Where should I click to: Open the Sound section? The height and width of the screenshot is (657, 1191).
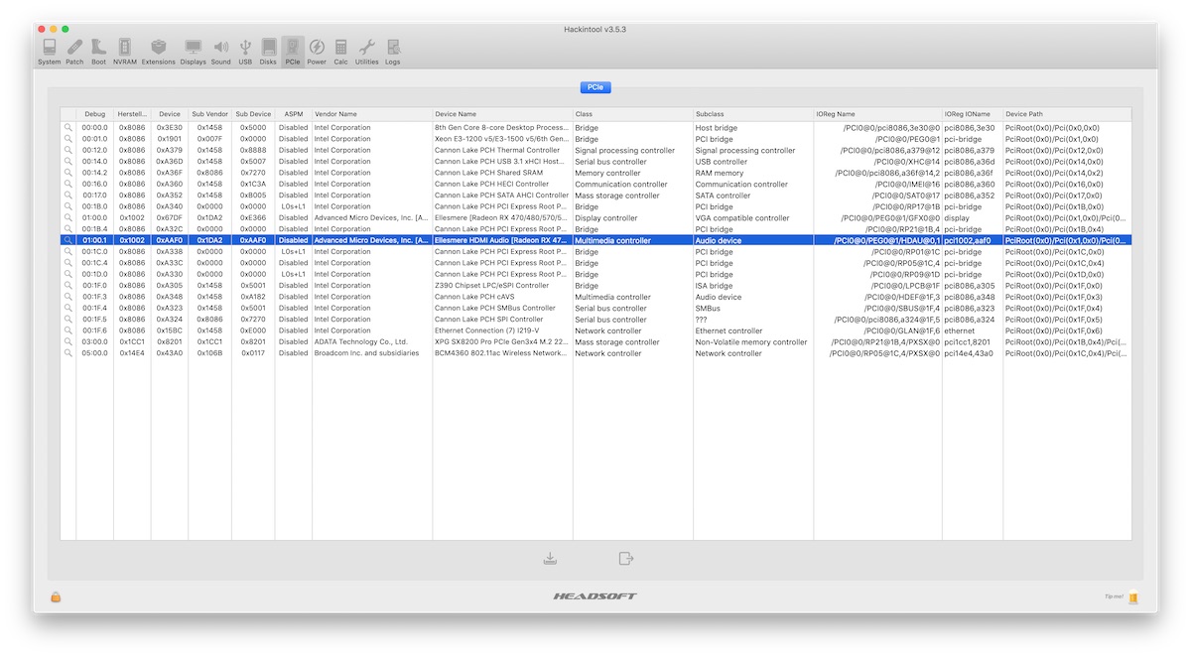(220, 51)
